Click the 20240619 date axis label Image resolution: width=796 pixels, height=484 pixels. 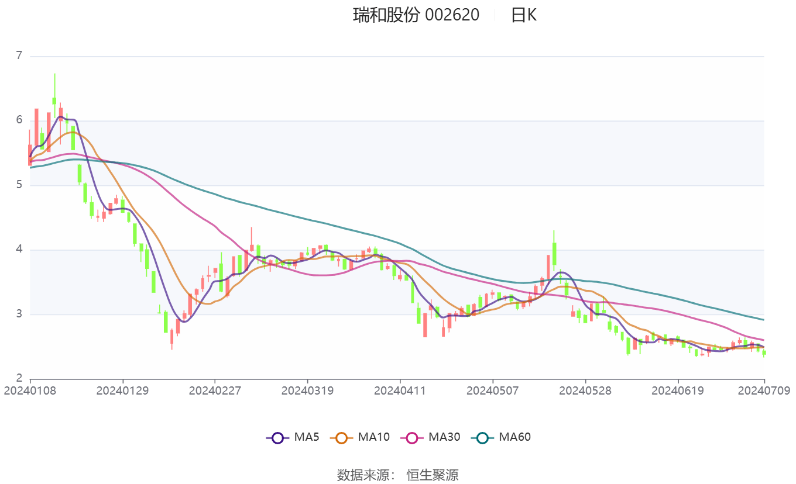point(677,390)
